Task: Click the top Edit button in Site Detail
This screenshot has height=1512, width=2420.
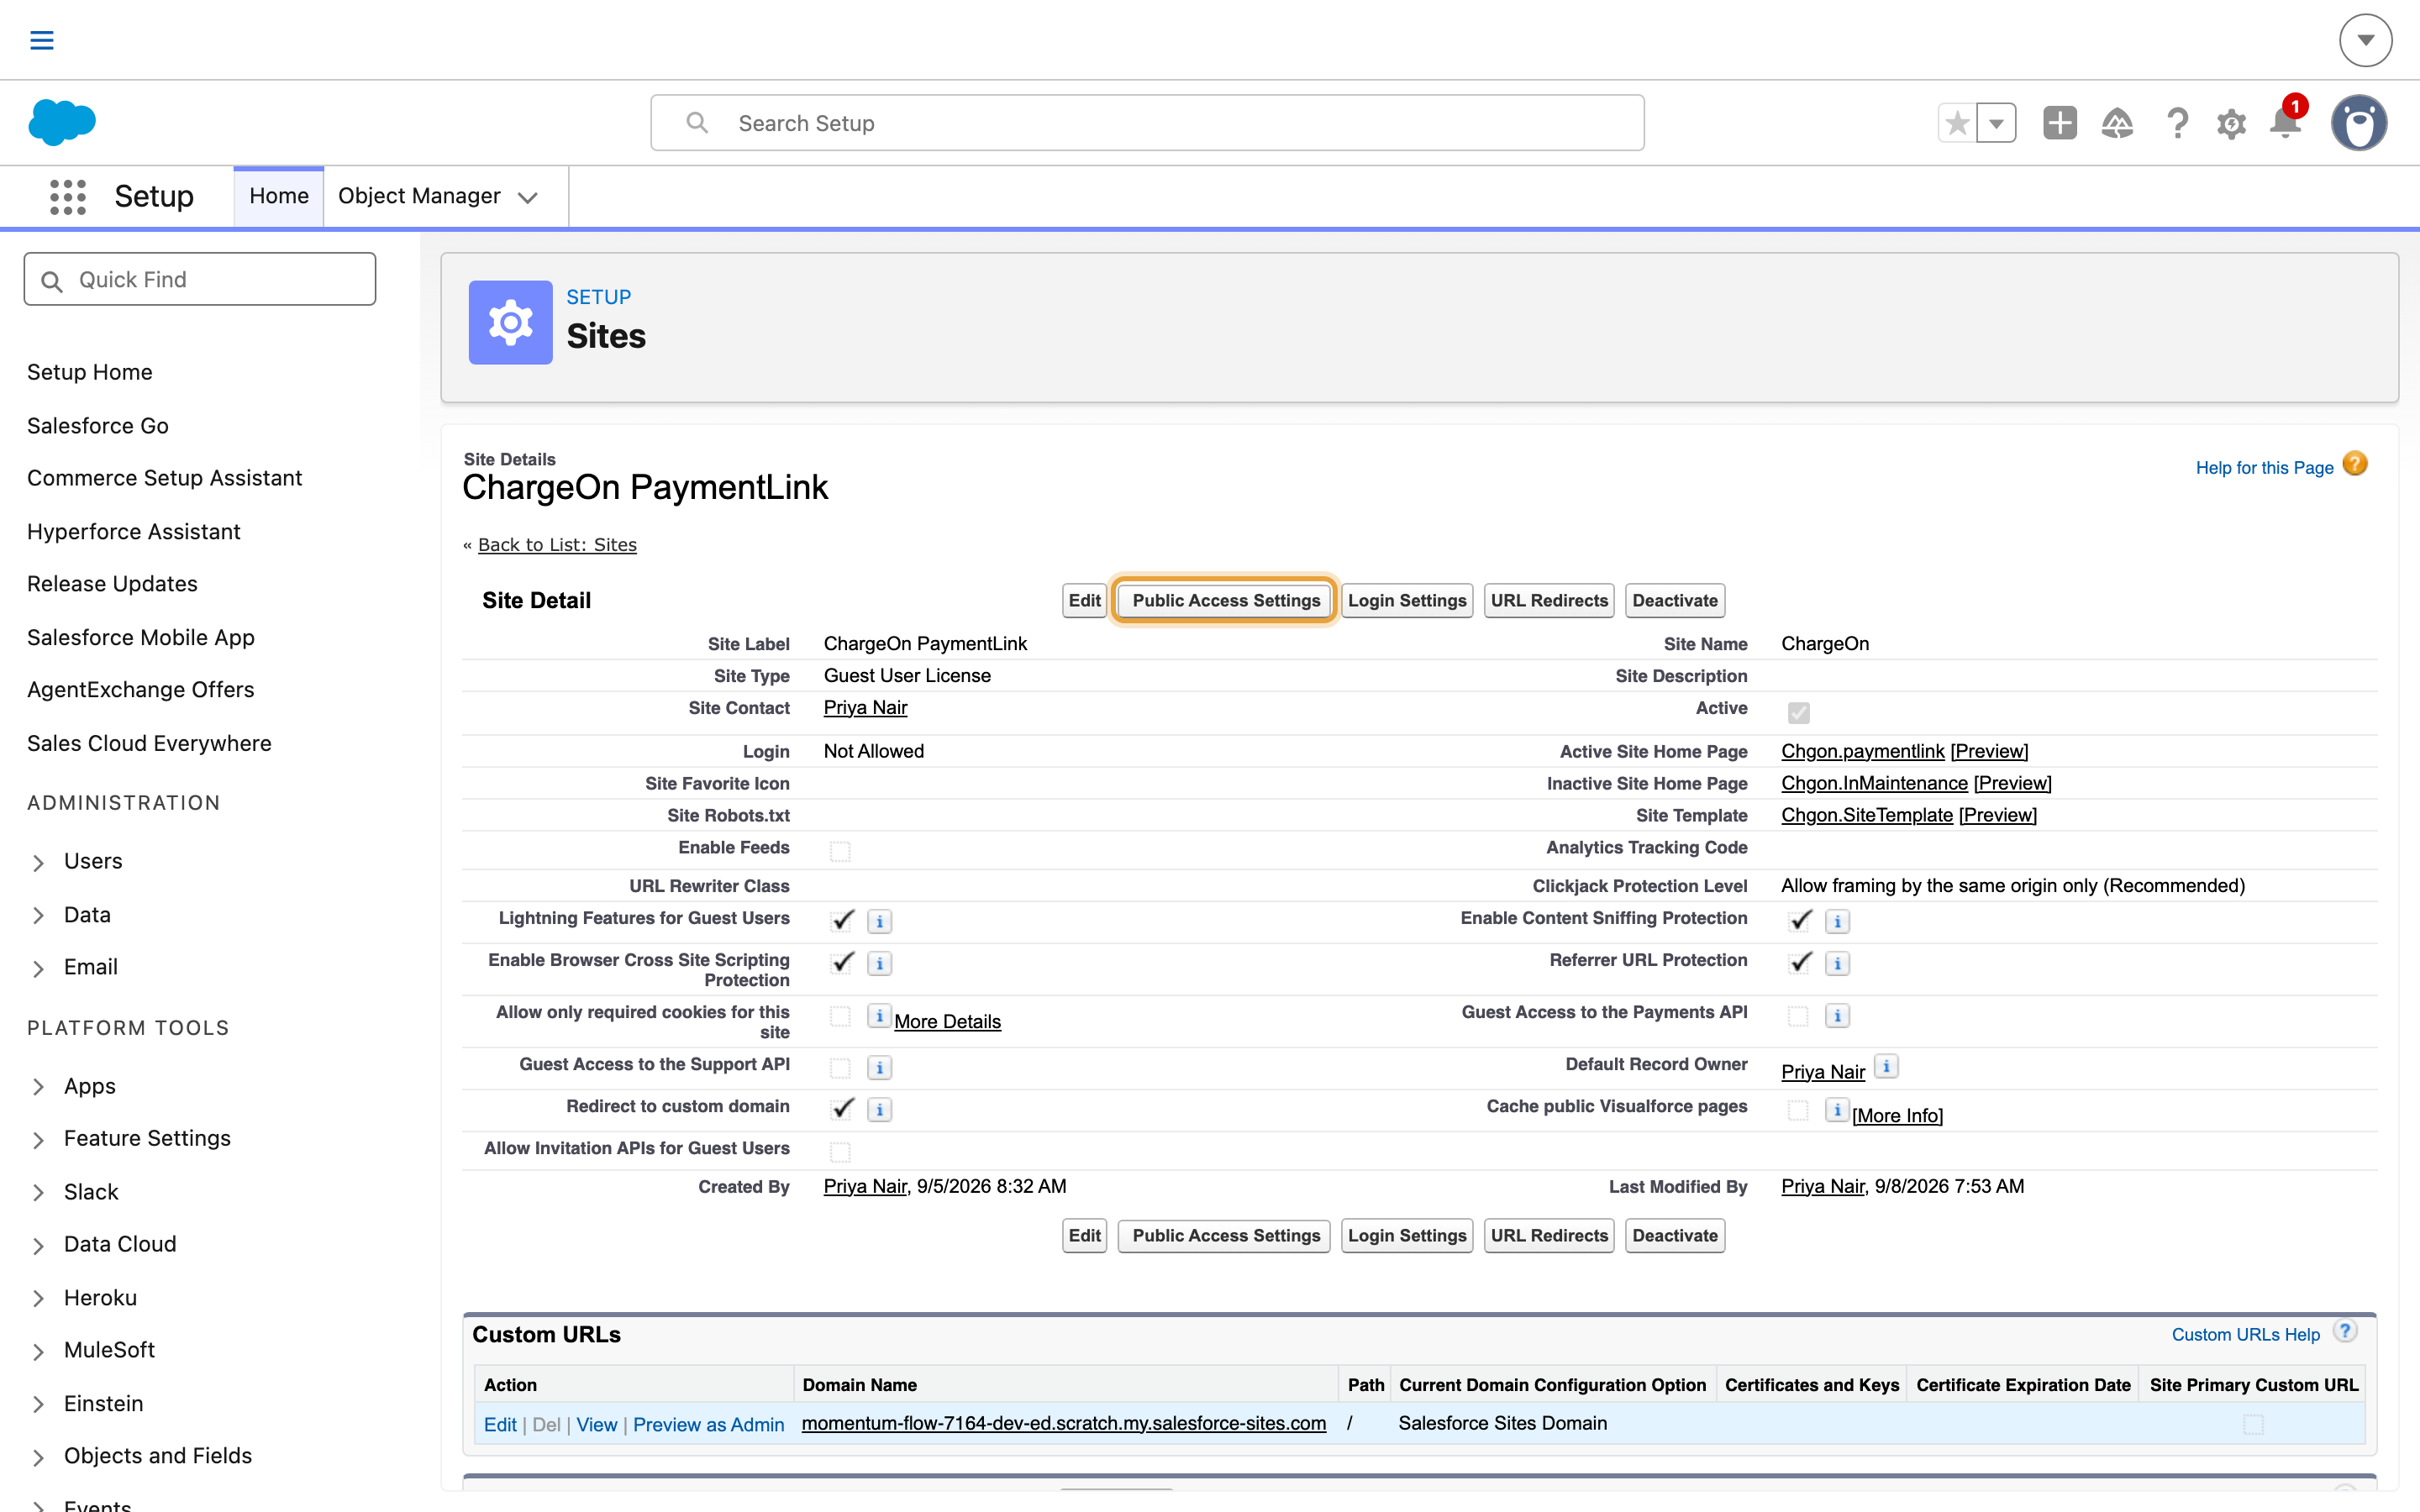Action: pos(1084,600)
